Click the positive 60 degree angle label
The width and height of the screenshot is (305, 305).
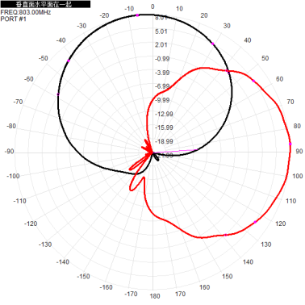[280, 79]
